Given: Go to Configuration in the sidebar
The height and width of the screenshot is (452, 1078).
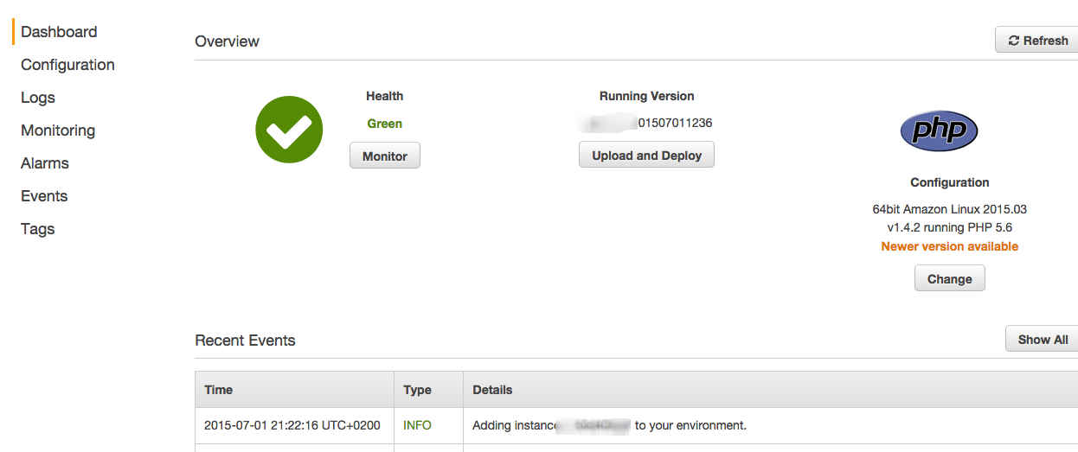Looking at the screenshot, I should (67, 65).
